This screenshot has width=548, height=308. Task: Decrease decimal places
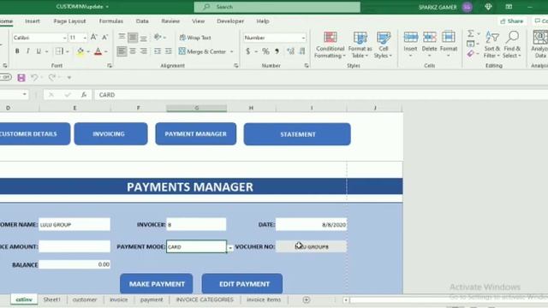click(302, 51)
